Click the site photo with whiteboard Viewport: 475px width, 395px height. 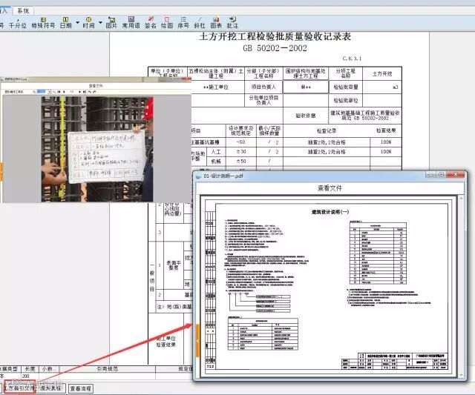click(97, 149)
